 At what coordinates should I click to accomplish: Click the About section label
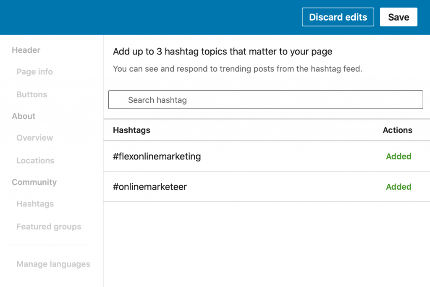(x=24, y=116)
